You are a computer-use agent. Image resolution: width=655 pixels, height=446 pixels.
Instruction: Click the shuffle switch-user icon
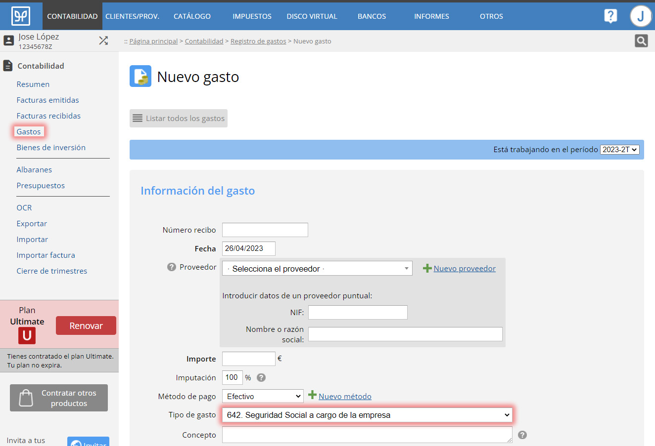pos(103,41)
